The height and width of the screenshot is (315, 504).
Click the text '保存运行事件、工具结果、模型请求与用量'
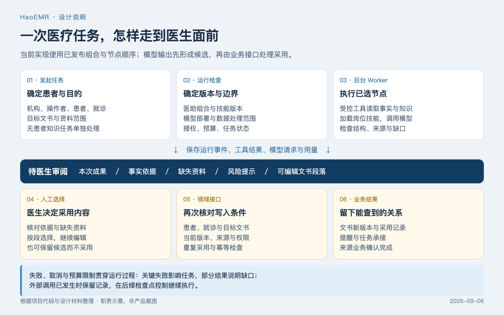252,150
